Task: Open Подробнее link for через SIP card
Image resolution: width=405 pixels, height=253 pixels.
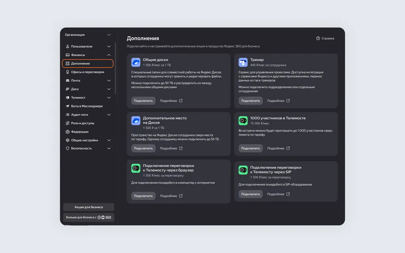Action: 278,194
